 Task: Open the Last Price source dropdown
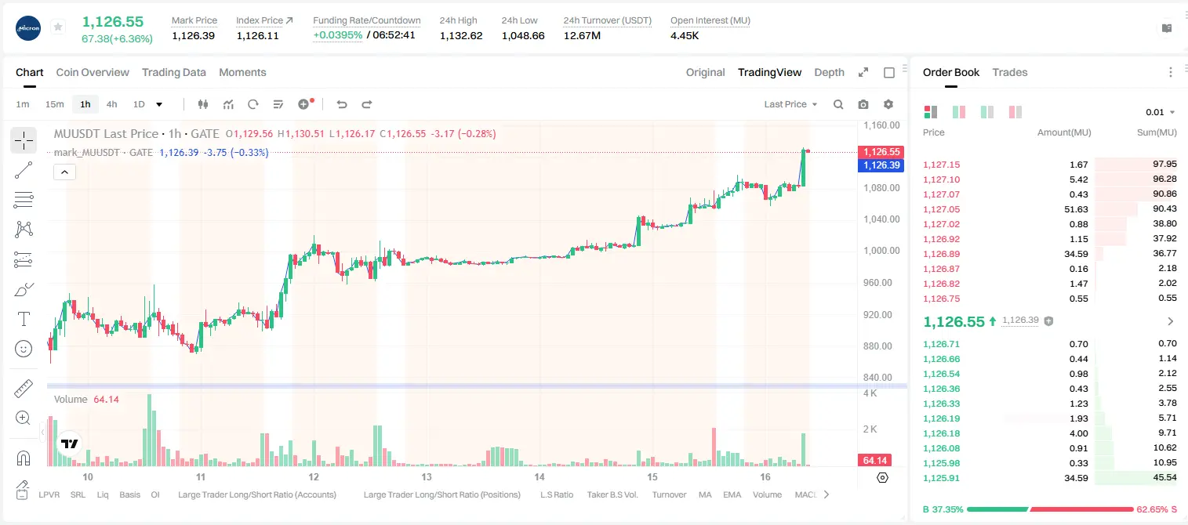click(x=790, y=104)
